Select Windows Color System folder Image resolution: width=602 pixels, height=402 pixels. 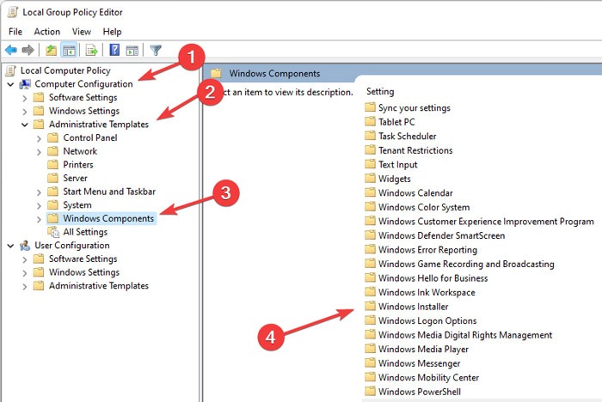click(424, 207)
